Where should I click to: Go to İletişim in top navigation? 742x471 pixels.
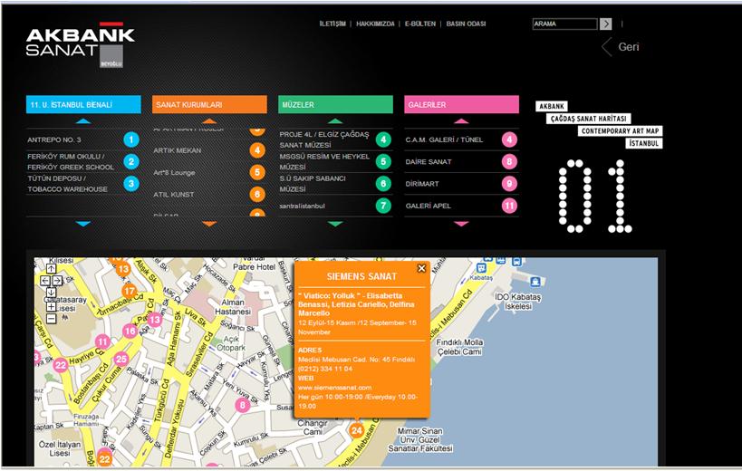[x=332, y=24]
